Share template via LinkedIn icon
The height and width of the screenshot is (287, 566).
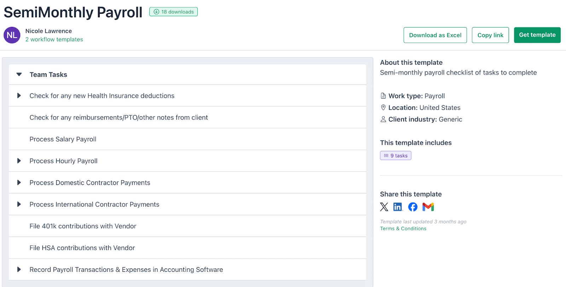398,207
